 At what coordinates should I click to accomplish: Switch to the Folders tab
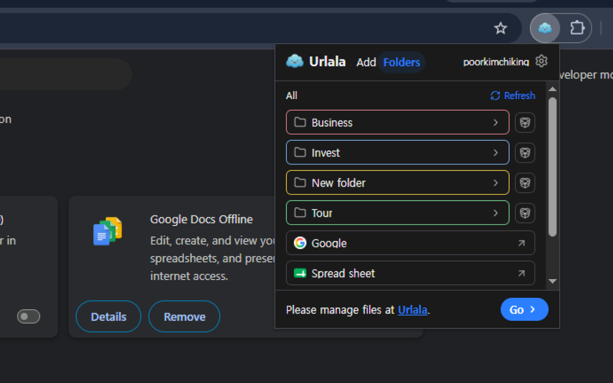click(x=401, y=62)
